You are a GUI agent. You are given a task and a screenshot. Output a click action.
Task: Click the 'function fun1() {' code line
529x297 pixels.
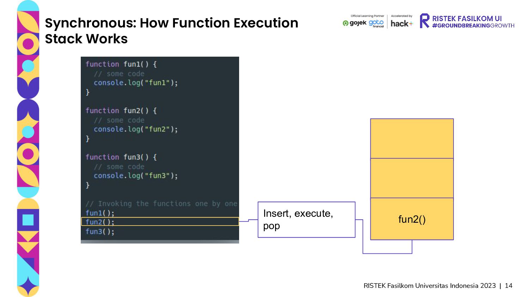pos(121,64)
